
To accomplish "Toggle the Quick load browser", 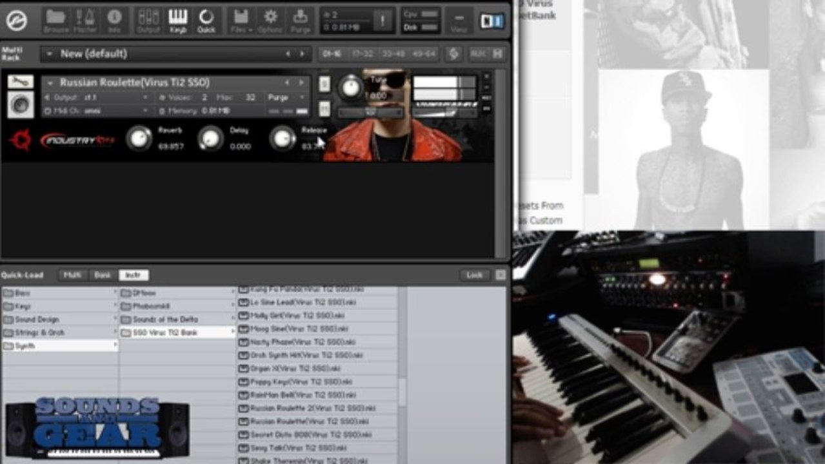I will pyautogui.click(x=206, y=20).
